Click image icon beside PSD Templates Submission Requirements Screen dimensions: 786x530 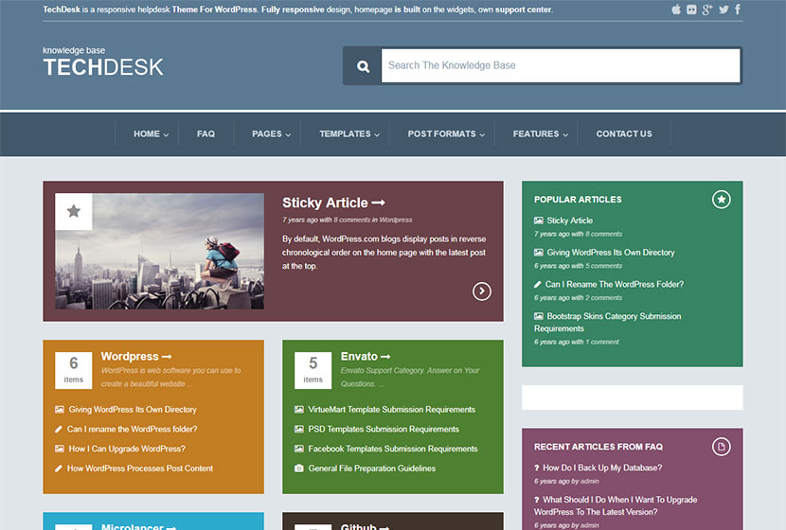(x=299, y=429)
